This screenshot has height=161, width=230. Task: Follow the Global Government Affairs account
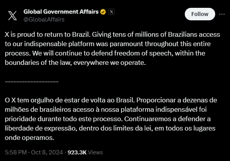[200, 14]
